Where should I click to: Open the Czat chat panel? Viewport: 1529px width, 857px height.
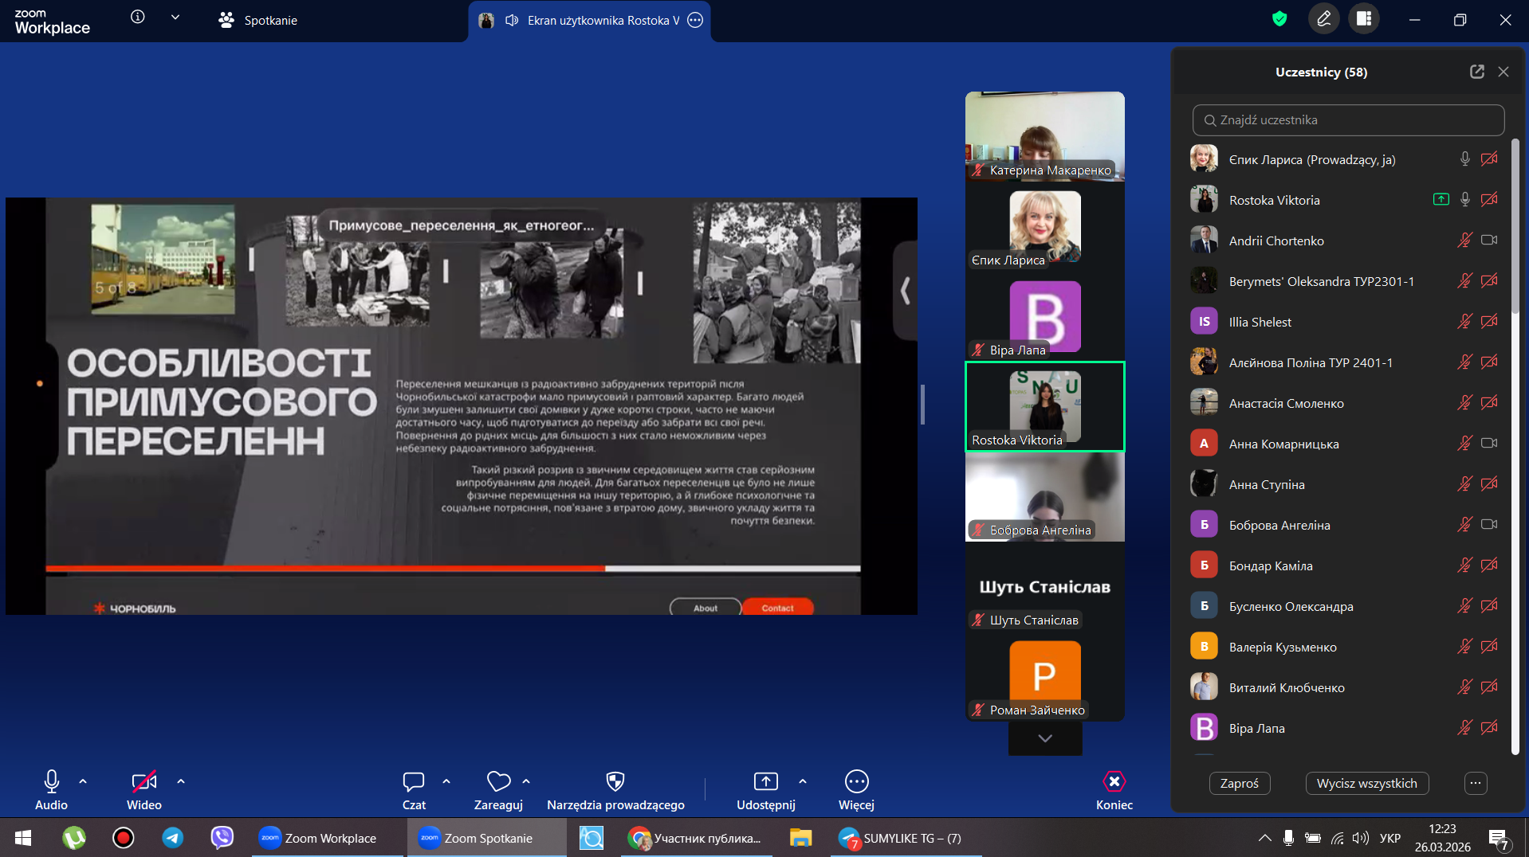(x=413, y=782)
